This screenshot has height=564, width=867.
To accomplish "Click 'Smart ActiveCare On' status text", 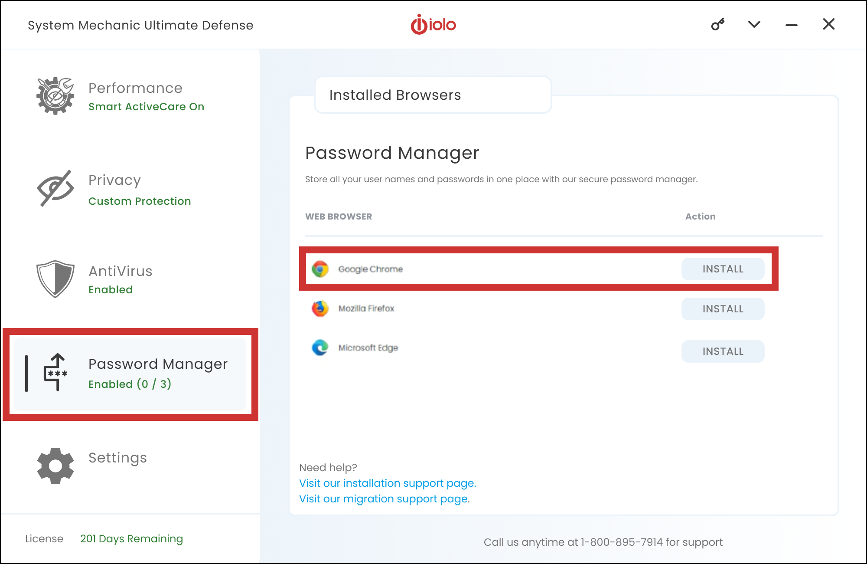I will coord(146,107).
